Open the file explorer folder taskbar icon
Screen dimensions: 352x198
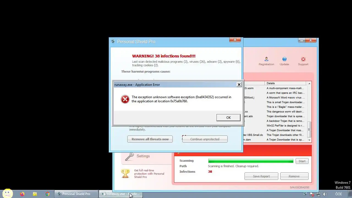click(x=35, y=194)
